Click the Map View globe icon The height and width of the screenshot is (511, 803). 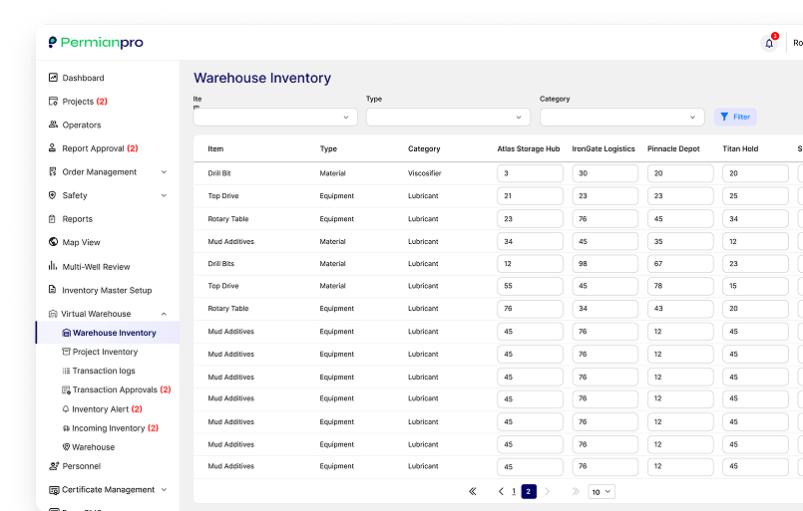click(x=53, y=242)
